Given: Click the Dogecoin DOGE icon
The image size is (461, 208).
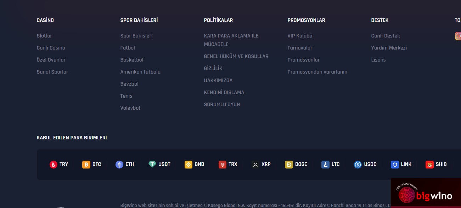Looking at the screenshot, I should click(x=289, y=164).
